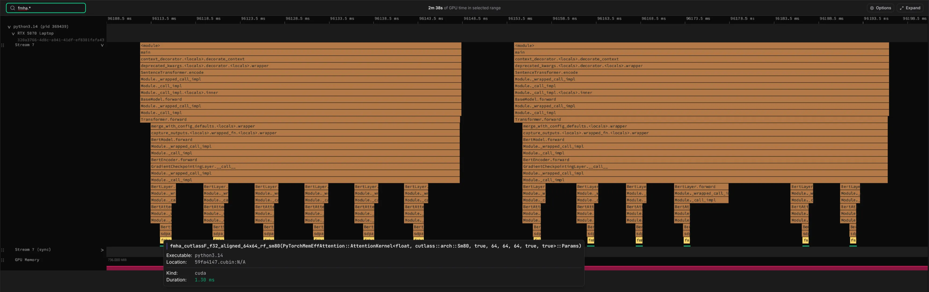
Task: Focus the search field containing fmha.*
Action: [x=46, y=8]
